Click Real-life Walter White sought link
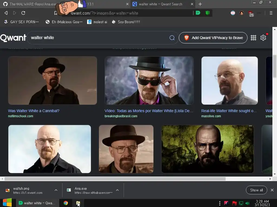 [x=229, y=111]
